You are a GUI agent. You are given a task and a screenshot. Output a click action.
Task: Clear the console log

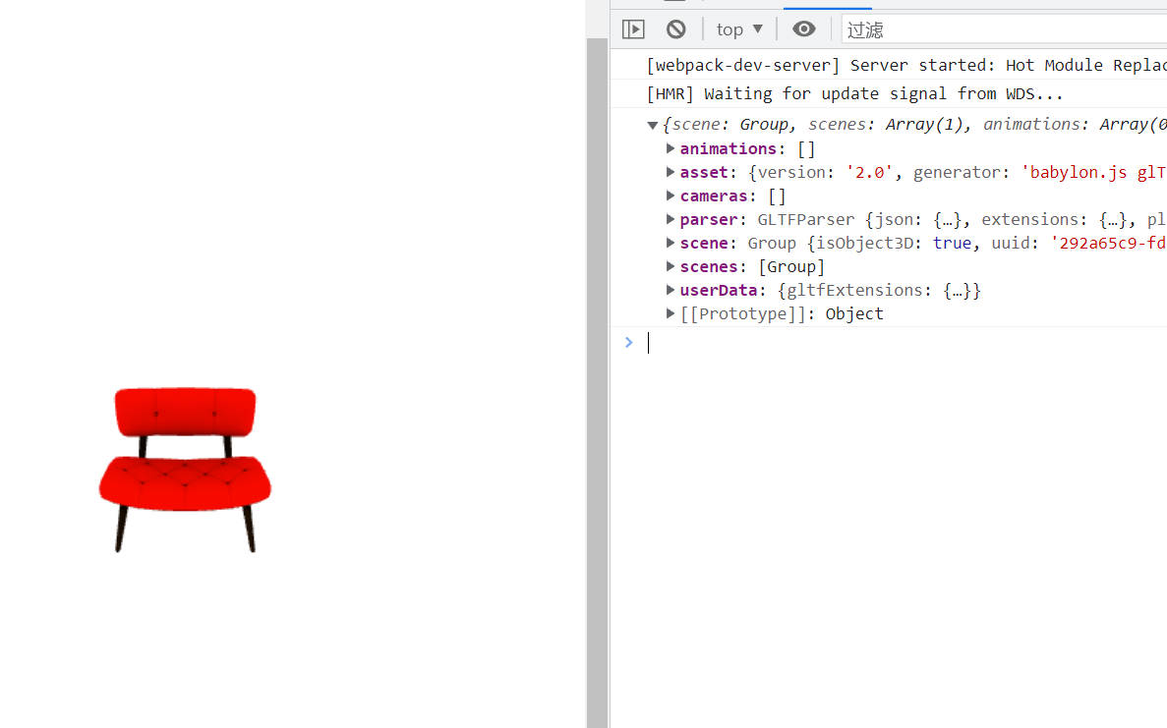click(675, 29)
